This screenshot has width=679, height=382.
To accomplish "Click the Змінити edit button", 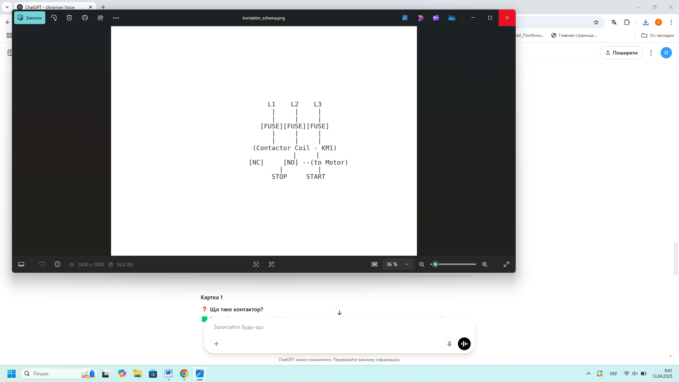I will click(x=30, y=18).
